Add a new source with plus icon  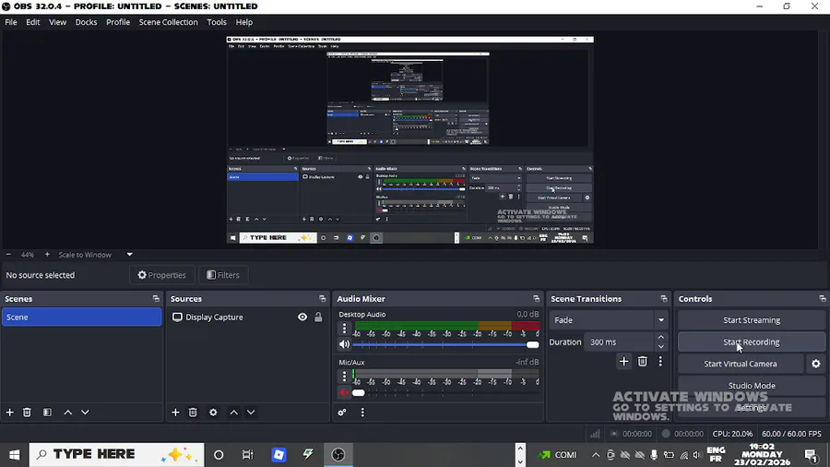[175, 412]
